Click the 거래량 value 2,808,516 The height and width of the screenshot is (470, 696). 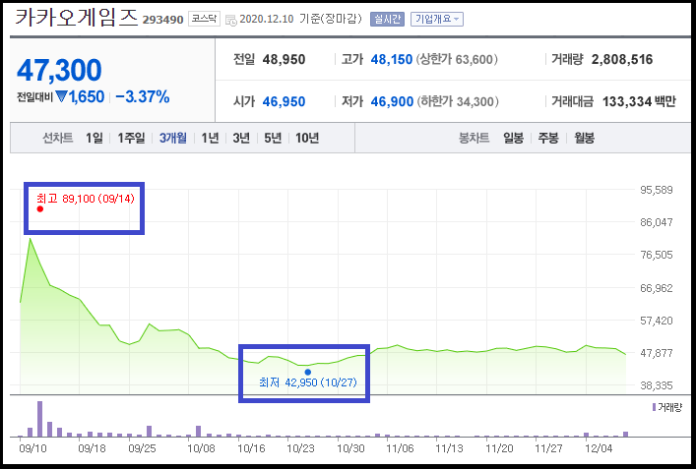click(622, 59)
